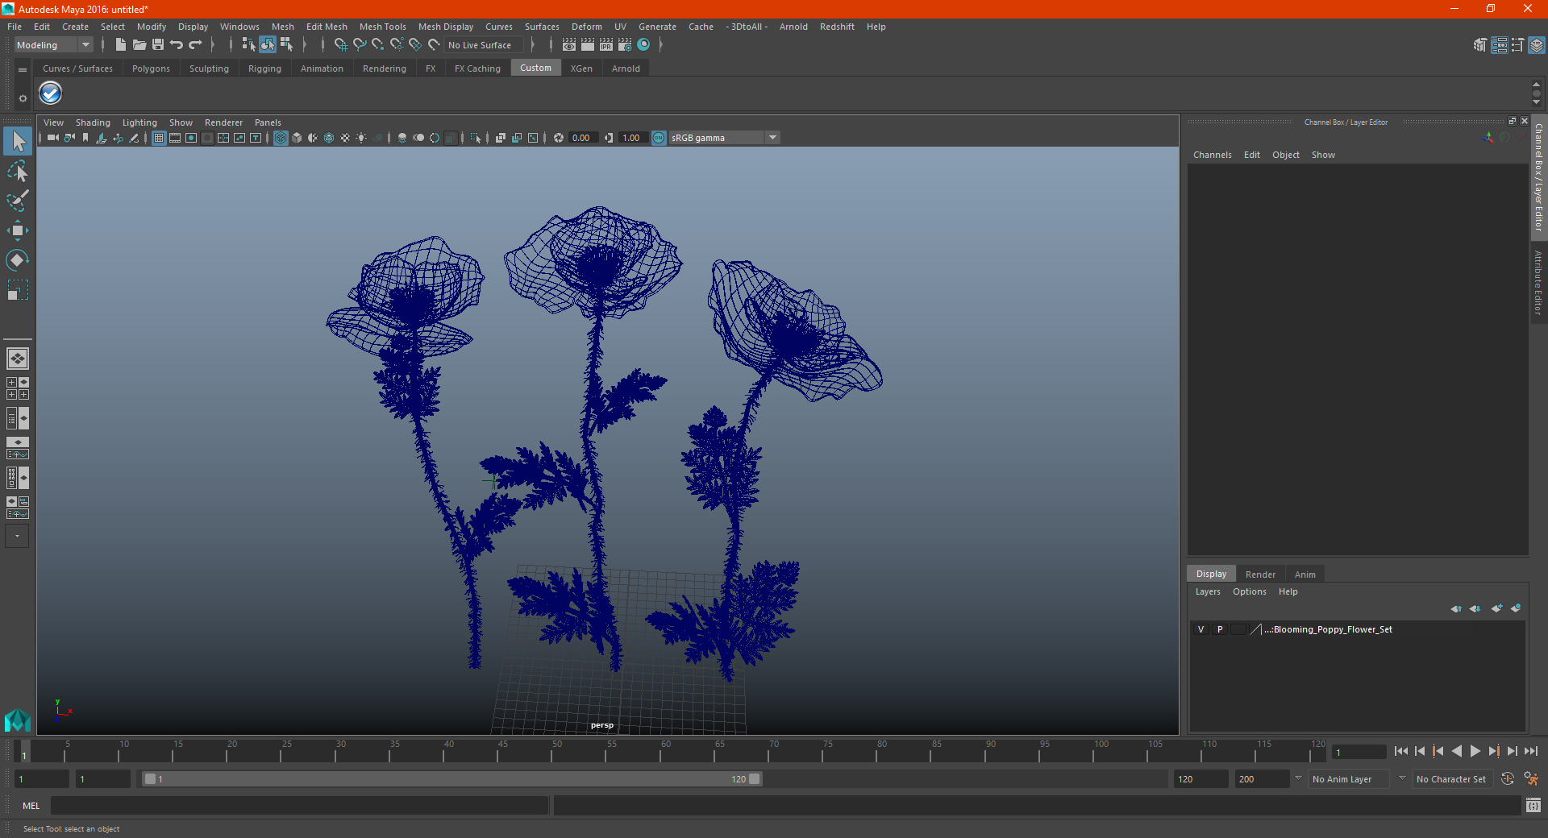The image size is (1548, 838).
Task: Switch to the Sculpting shelf tab
Action: 209,68
